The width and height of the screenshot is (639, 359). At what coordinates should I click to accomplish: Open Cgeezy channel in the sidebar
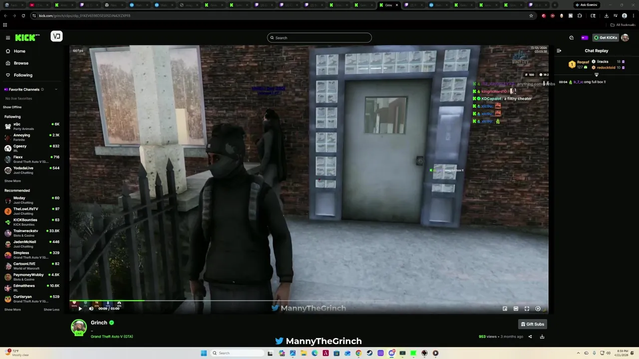[32, 148]
